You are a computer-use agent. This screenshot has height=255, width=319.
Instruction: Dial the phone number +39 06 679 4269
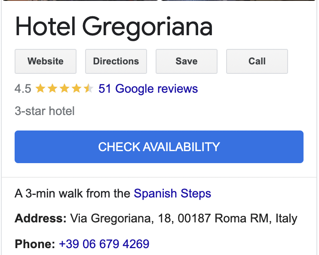click(104, 244)
